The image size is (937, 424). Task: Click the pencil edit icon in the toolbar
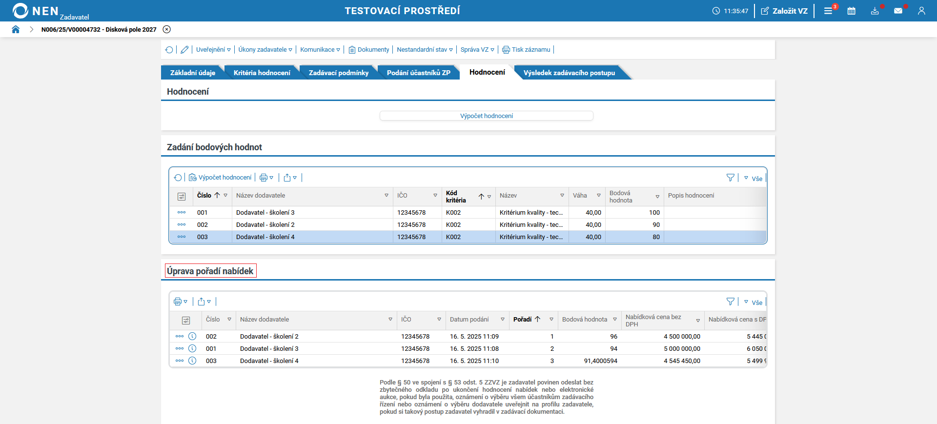coord(184,50)
